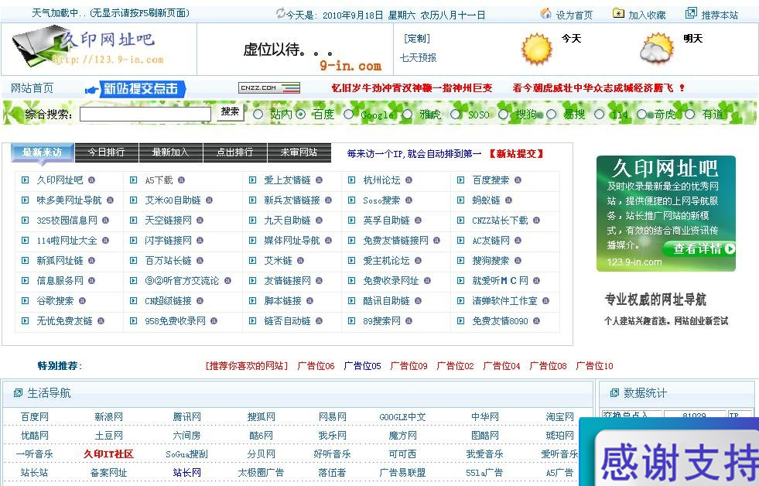Click the info dot after 蚂蚁链
Viewport: 759px width, 486px height.
[509, 200]
